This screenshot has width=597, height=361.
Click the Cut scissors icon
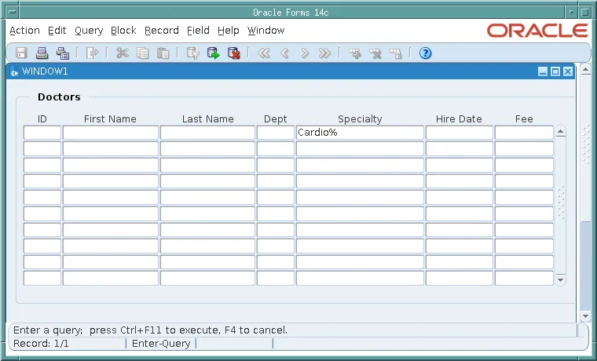[123, 53]
